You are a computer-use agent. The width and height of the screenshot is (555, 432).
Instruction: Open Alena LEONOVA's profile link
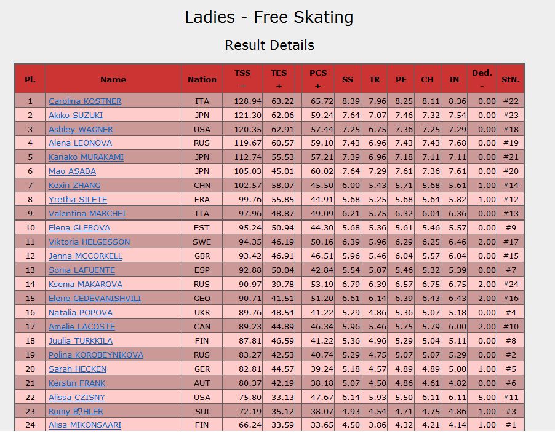click(x=81, y=143)
